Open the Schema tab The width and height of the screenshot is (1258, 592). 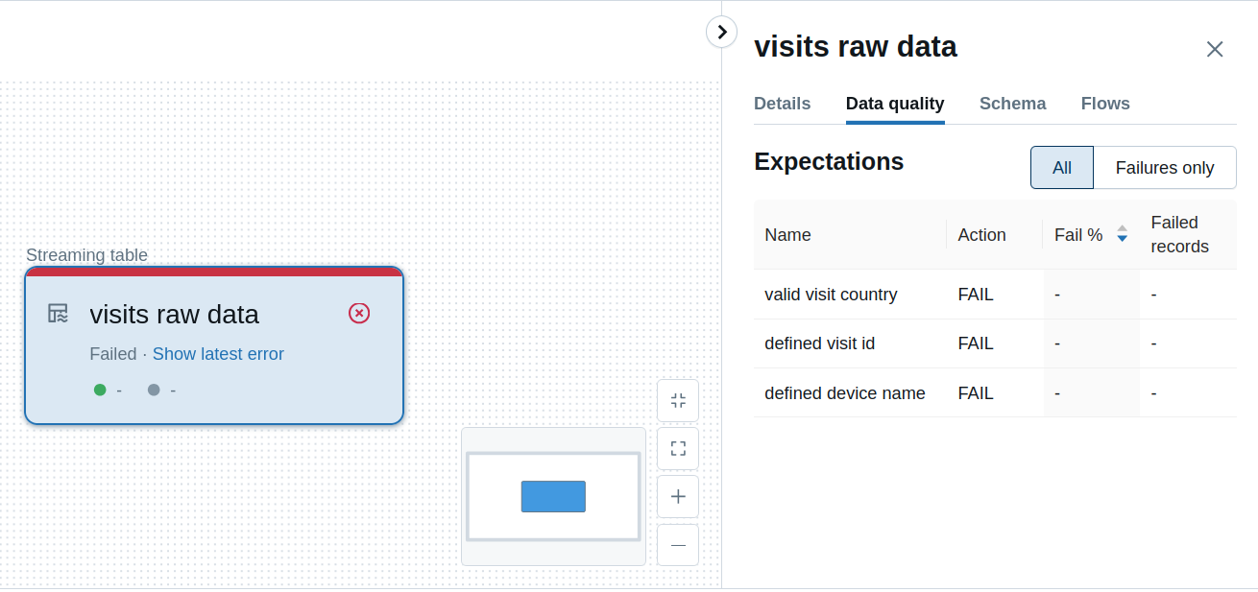(1012, 104)
